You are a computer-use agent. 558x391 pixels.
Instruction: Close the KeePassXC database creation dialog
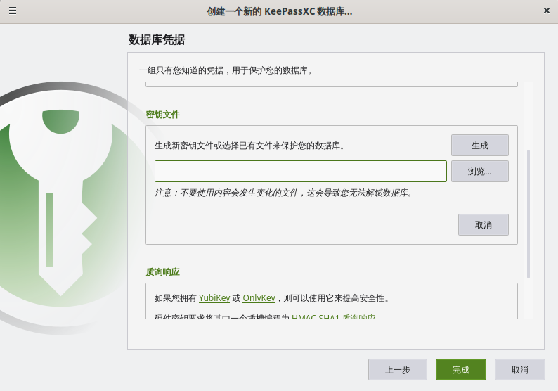tap(547, 11)
